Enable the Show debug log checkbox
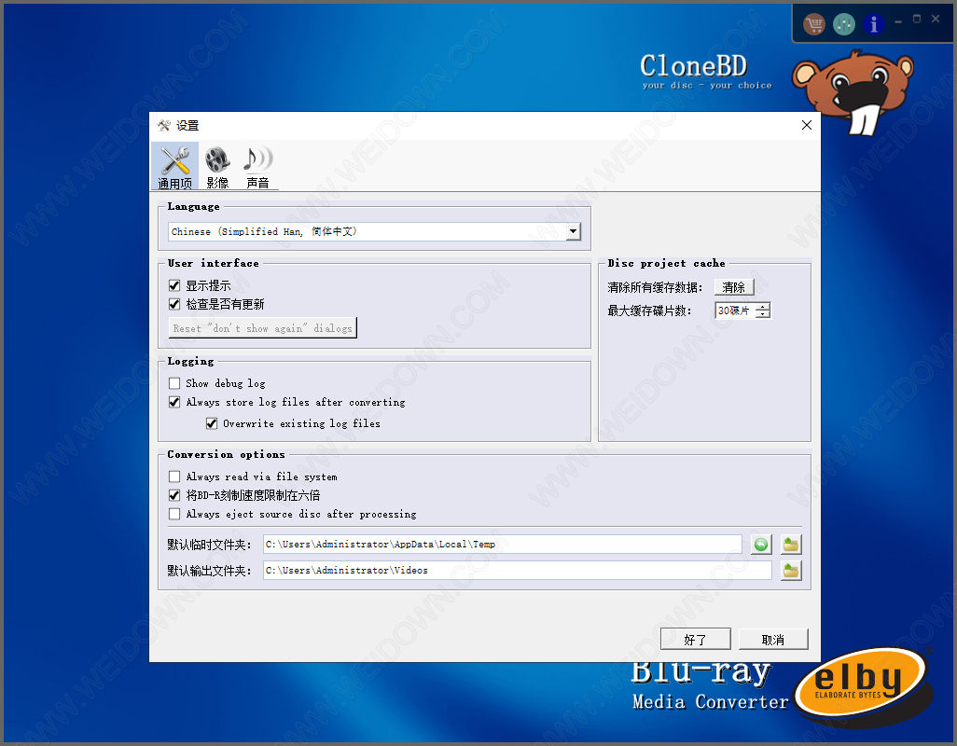The height and width of the screenshot is (746, 957). (174, 383)
